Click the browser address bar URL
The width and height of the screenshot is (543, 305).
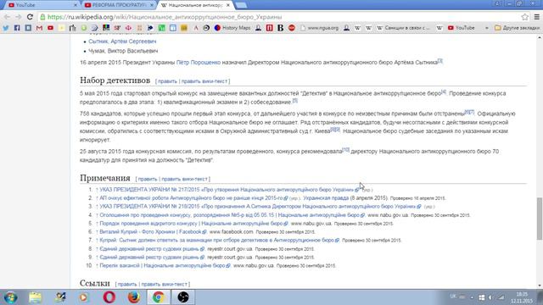[x=165, y=17]
